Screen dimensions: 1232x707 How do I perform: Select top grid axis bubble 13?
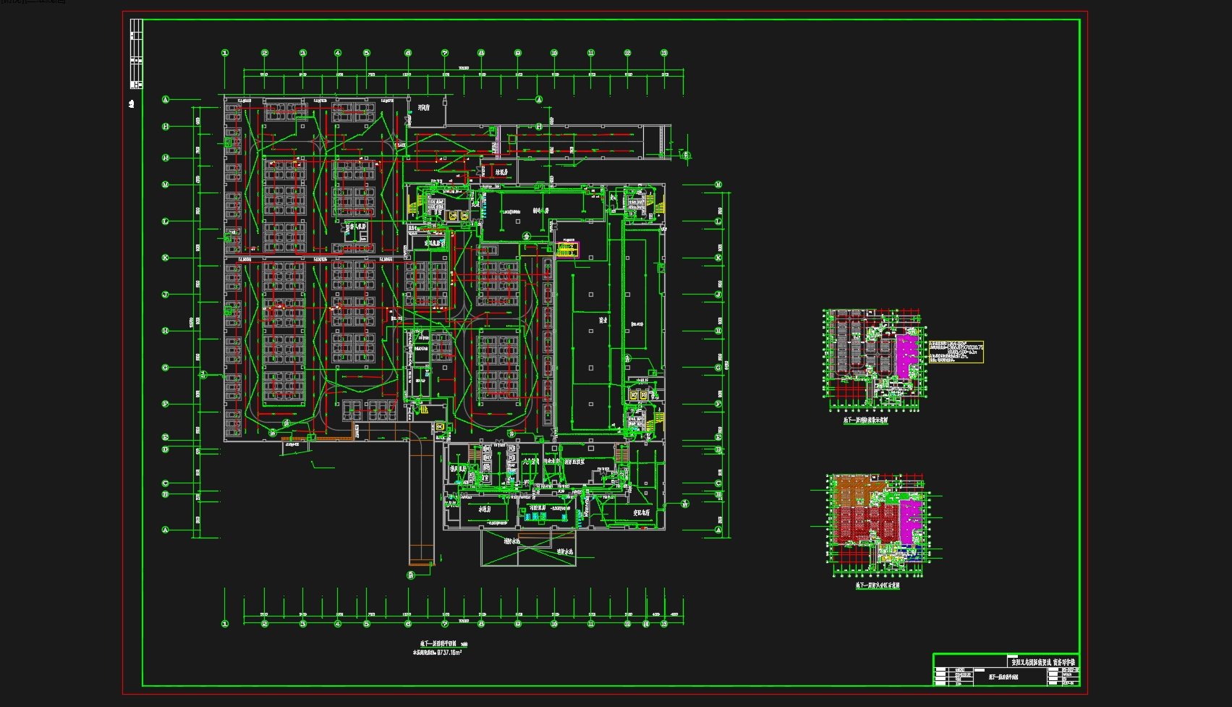(664, 53)
